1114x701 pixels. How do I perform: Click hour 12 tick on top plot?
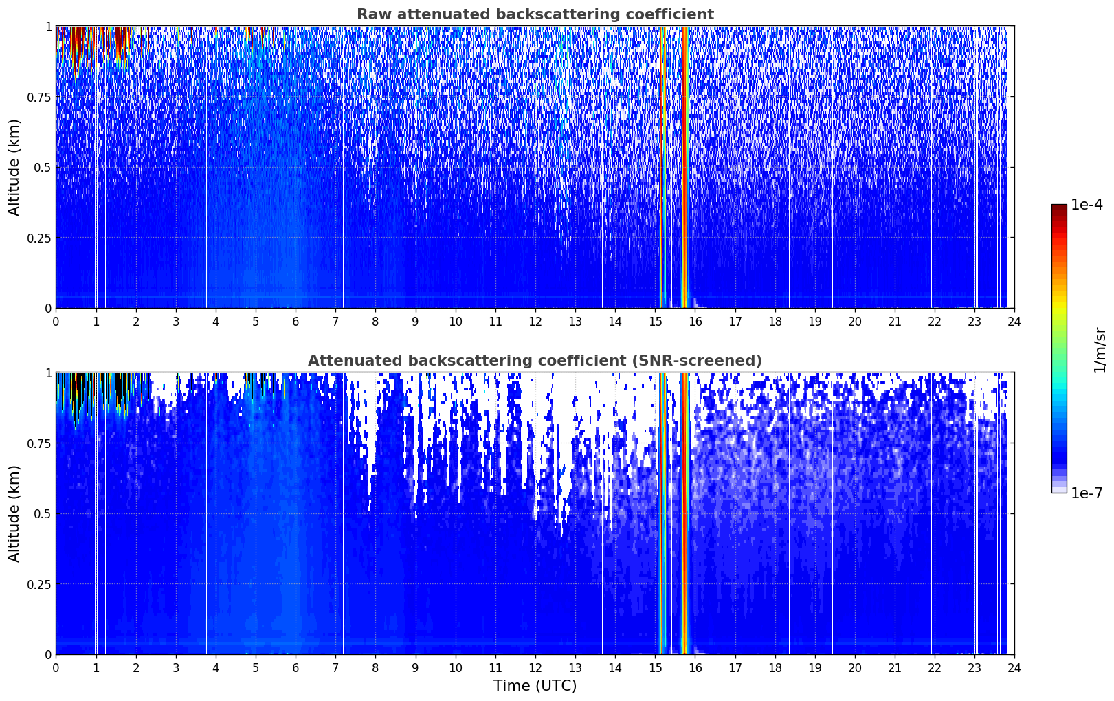click(535, 321)
